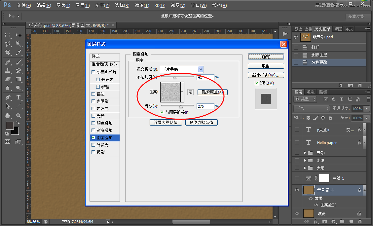Select the Healing Brush tool
The image size is (373, 226).
click(x=8, y=62)
